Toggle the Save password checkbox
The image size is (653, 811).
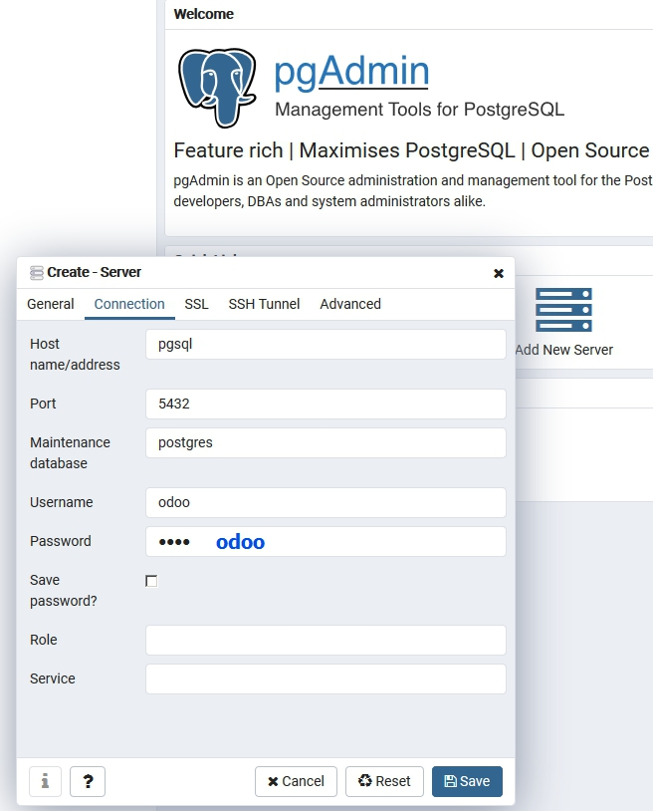pos(151,581)
